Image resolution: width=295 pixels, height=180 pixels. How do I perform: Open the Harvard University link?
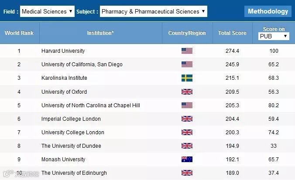pyautogui.click(x=63, y=51)
